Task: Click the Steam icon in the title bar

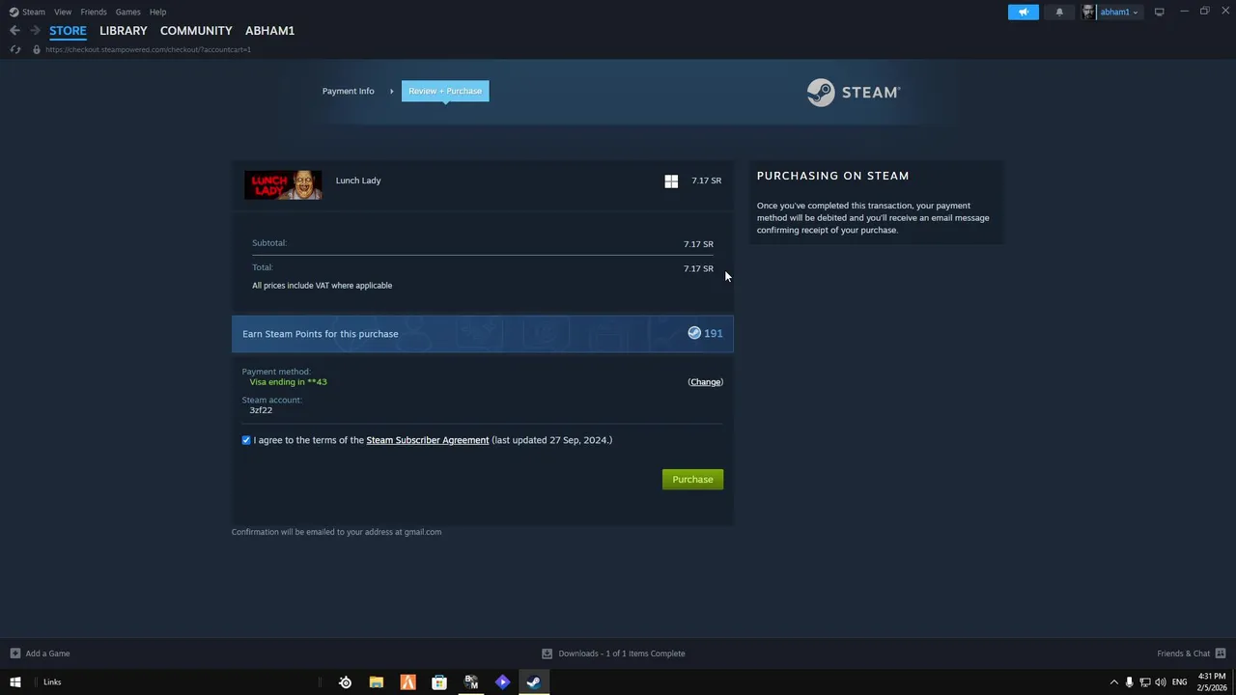Action: [x=14, y=12]
